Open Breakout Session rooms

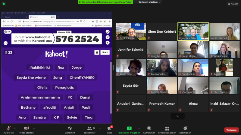tap(167, 130)
